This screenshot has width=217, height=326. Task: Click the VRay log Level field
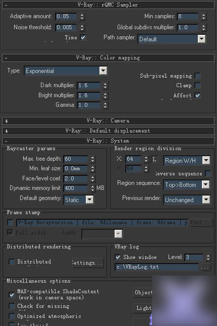tap(194, 257)
